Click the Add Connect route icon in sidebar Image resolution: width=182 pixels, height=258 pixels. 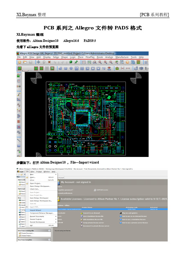click(x=19, y=94)
